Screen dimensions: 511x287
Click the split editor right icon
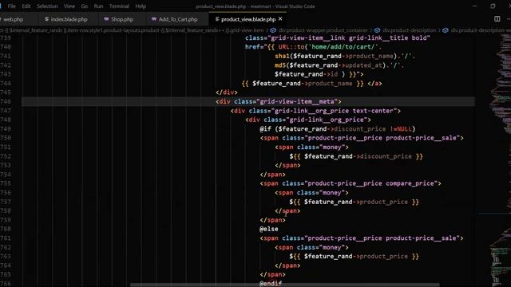(497, 19)
